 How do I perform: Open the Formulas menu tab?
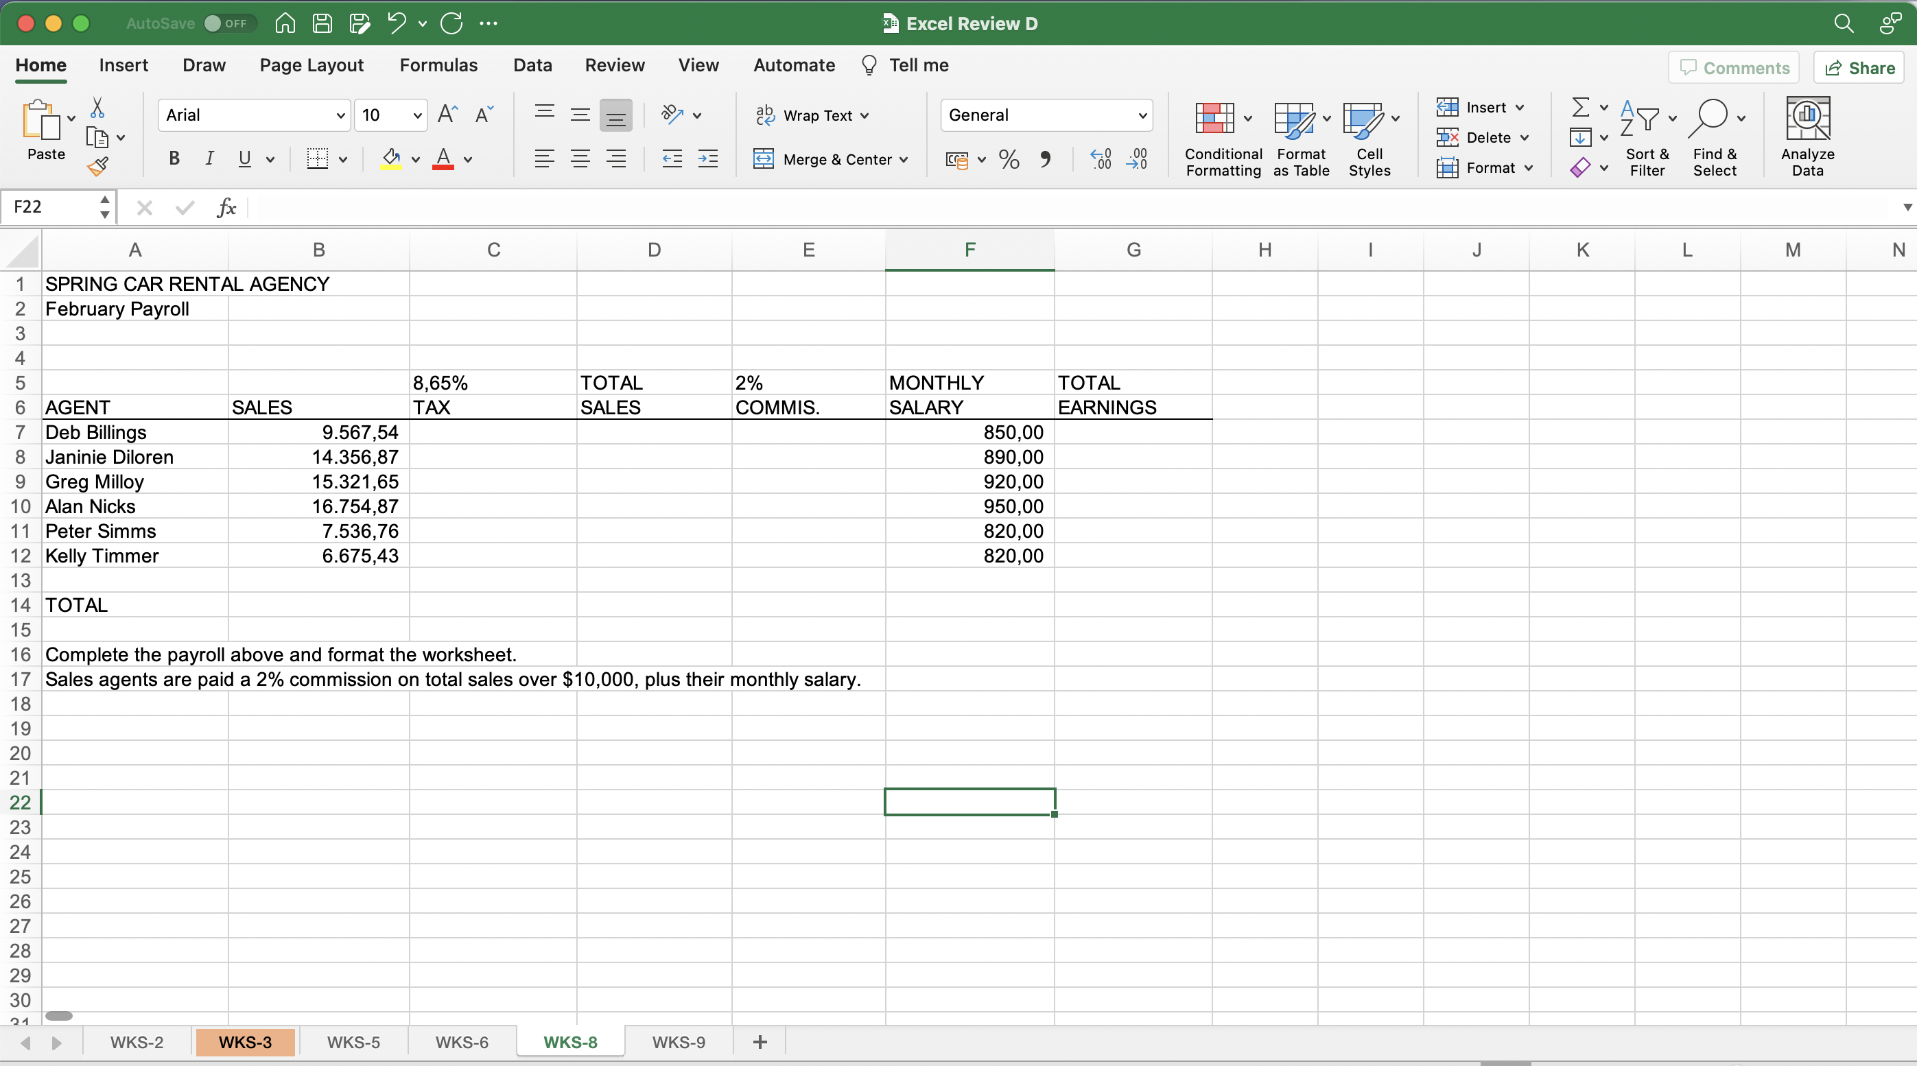click(x=438, y=64)
